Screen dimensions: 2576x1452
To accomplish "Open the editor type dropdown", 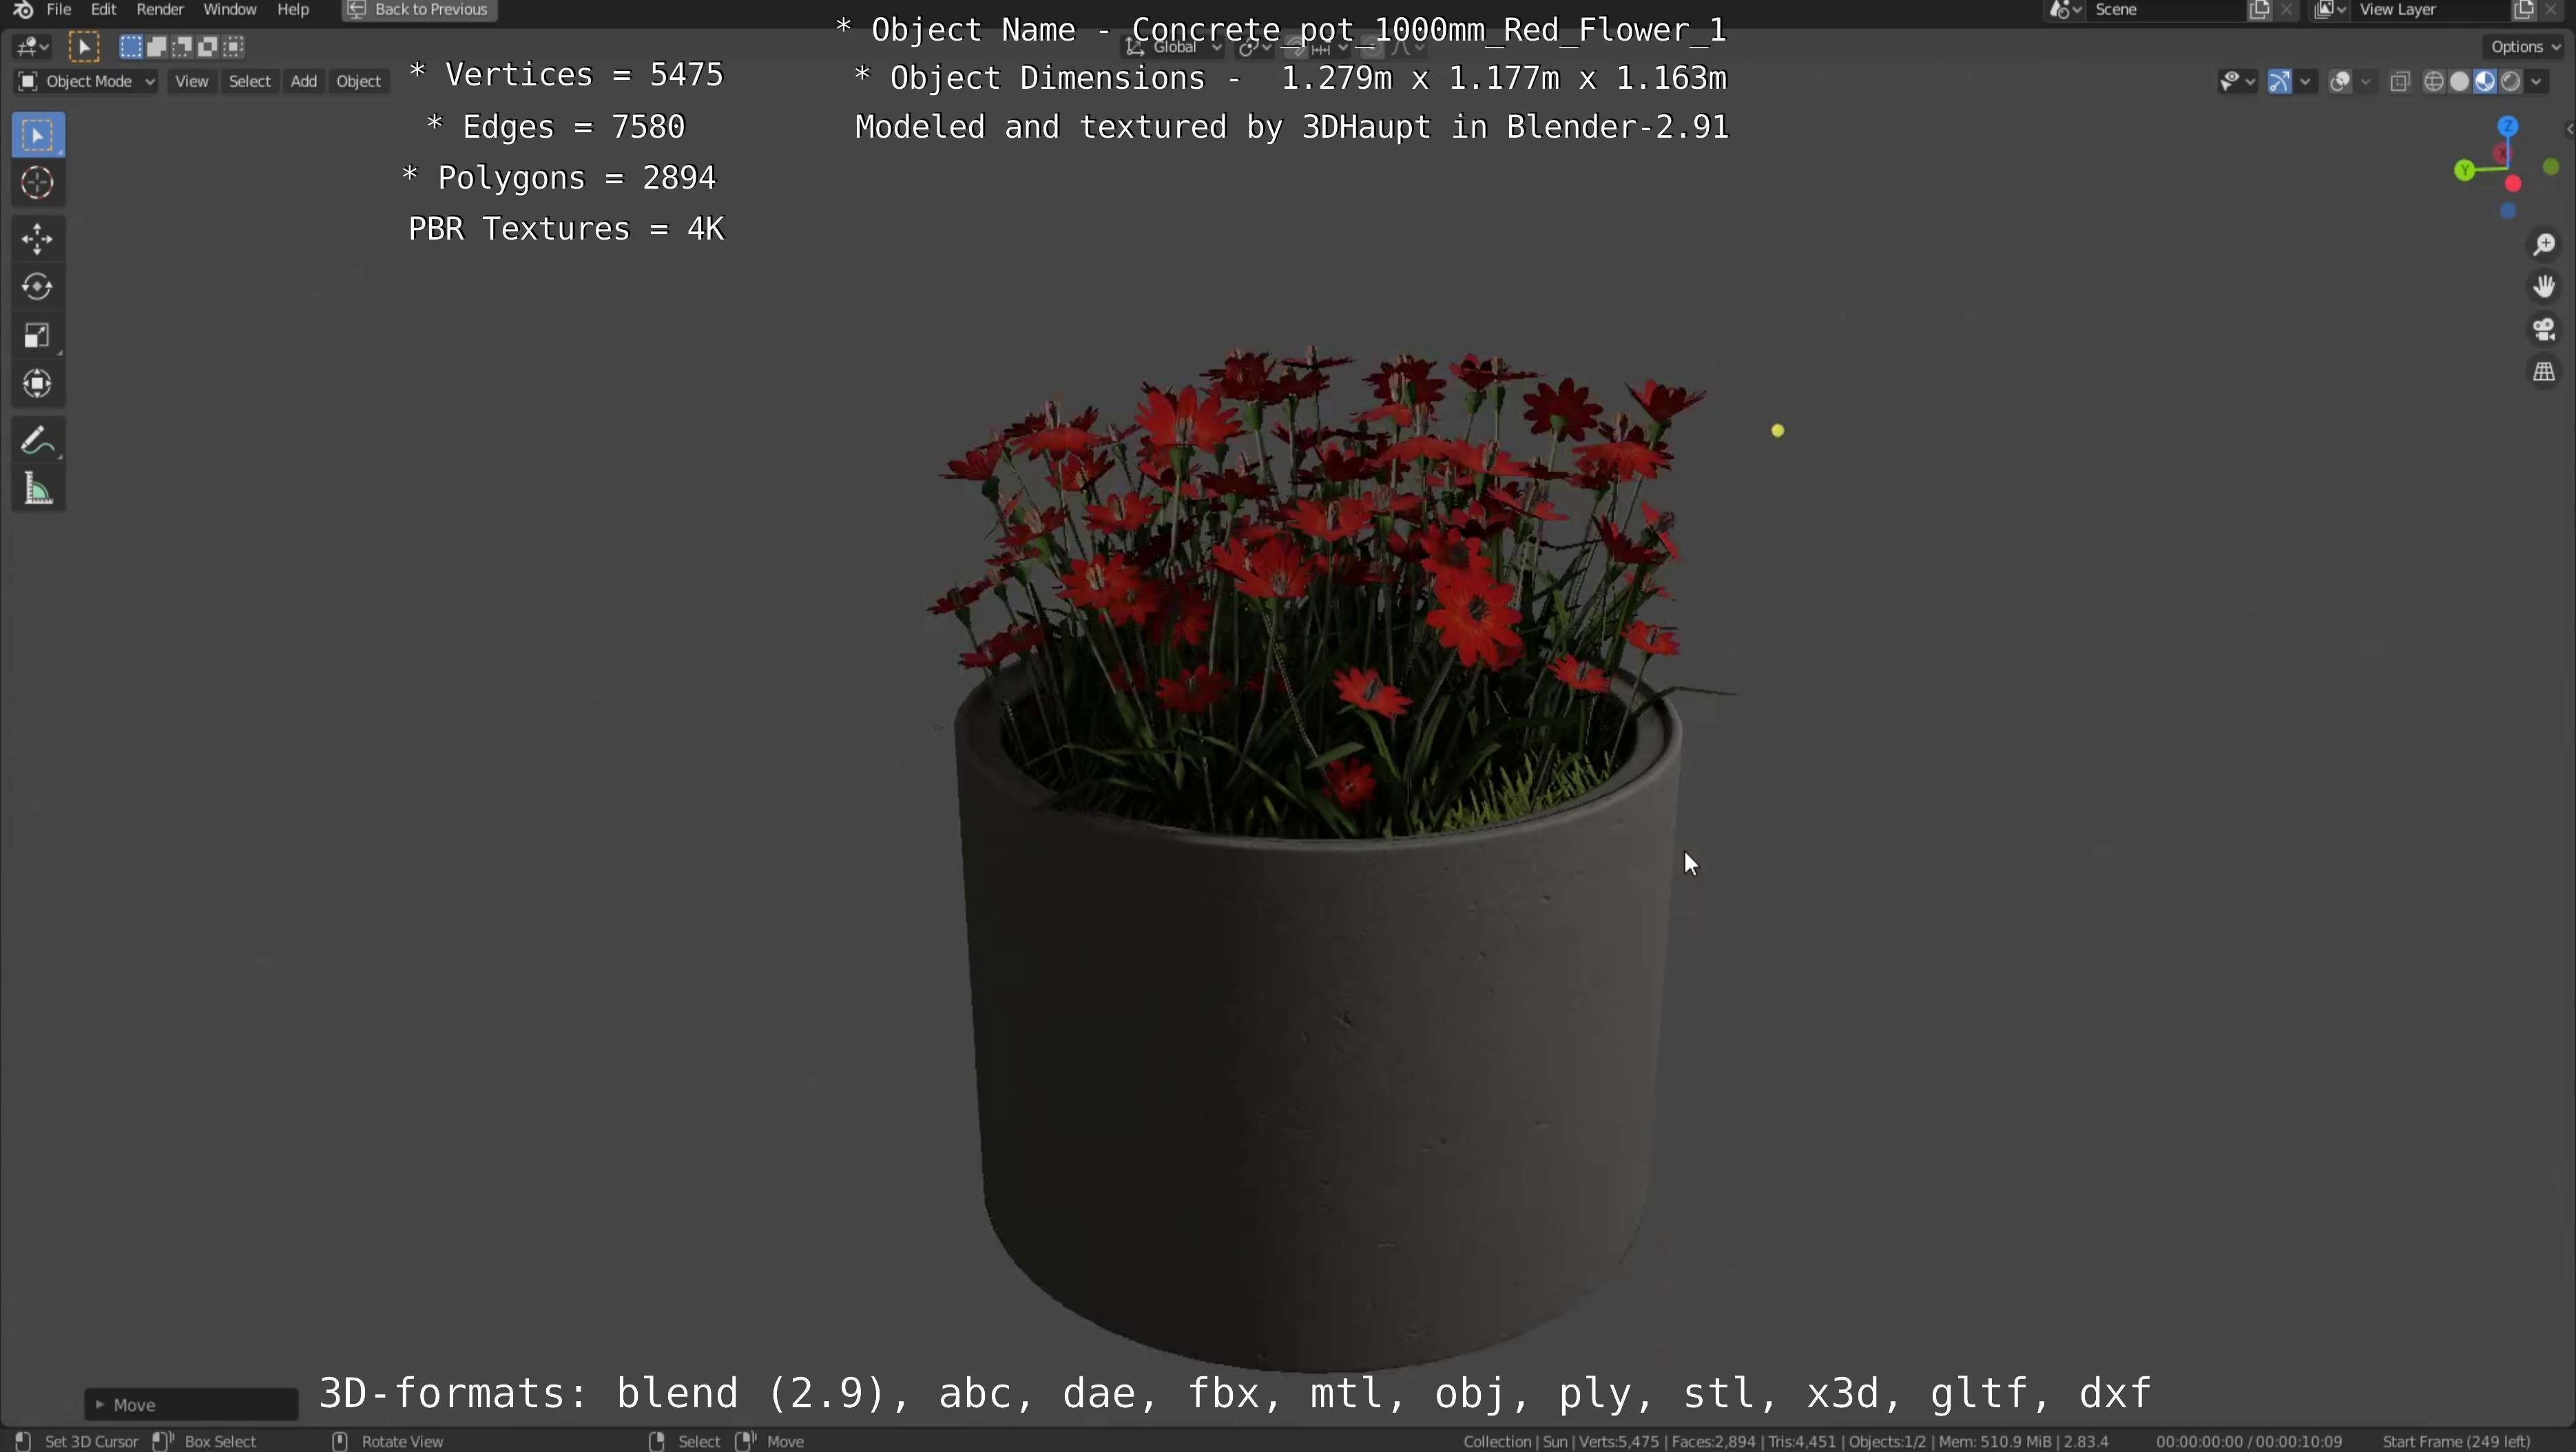I will click(32, 47).
